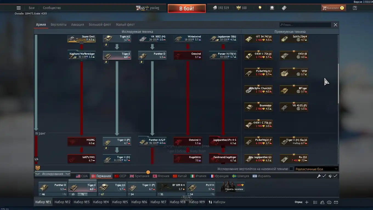373x210 pixels.
Task: Select Ferdinand/Jagdtiger group card
Action: point(223,159)
